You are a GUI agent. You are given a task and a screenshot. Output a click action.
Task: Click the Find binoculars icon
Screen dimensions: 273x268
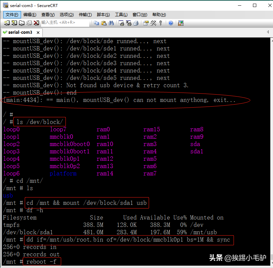coord(111,23)
